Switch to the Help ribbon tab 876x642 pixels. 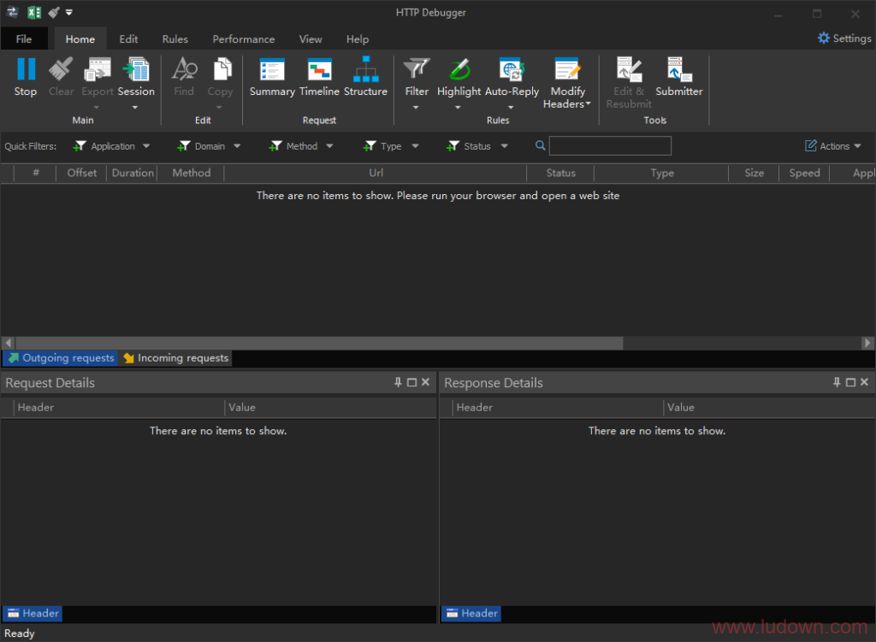358,39
